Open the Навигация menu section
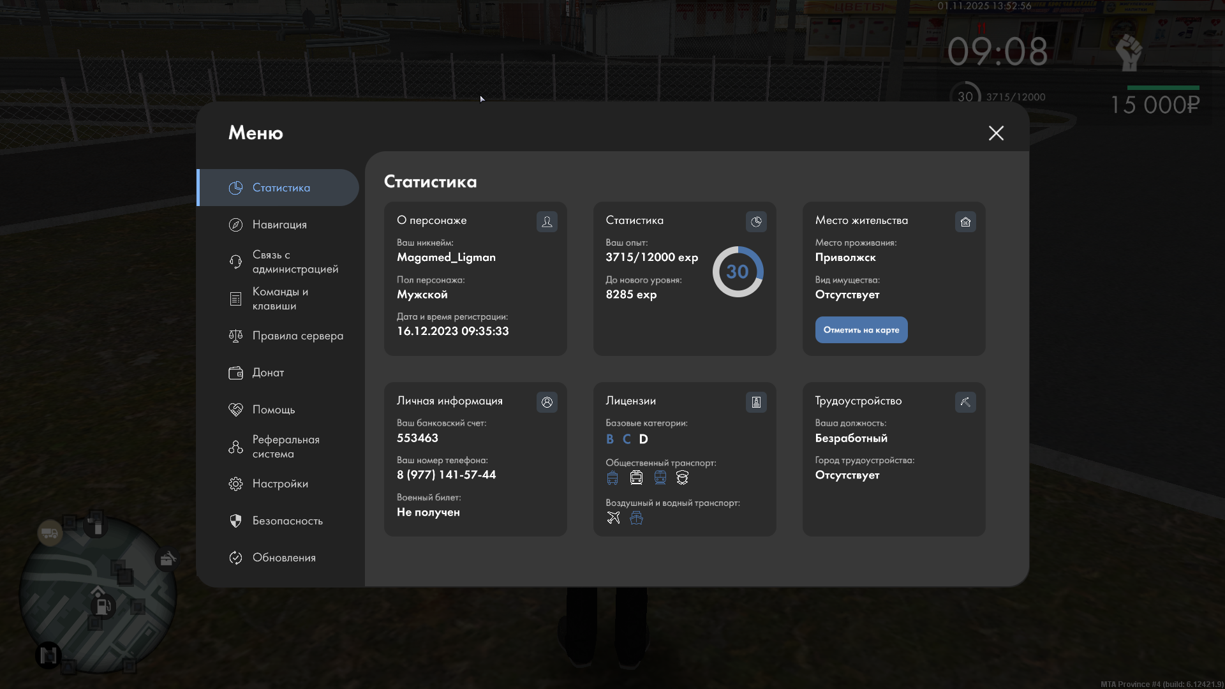 click(279, 225)
